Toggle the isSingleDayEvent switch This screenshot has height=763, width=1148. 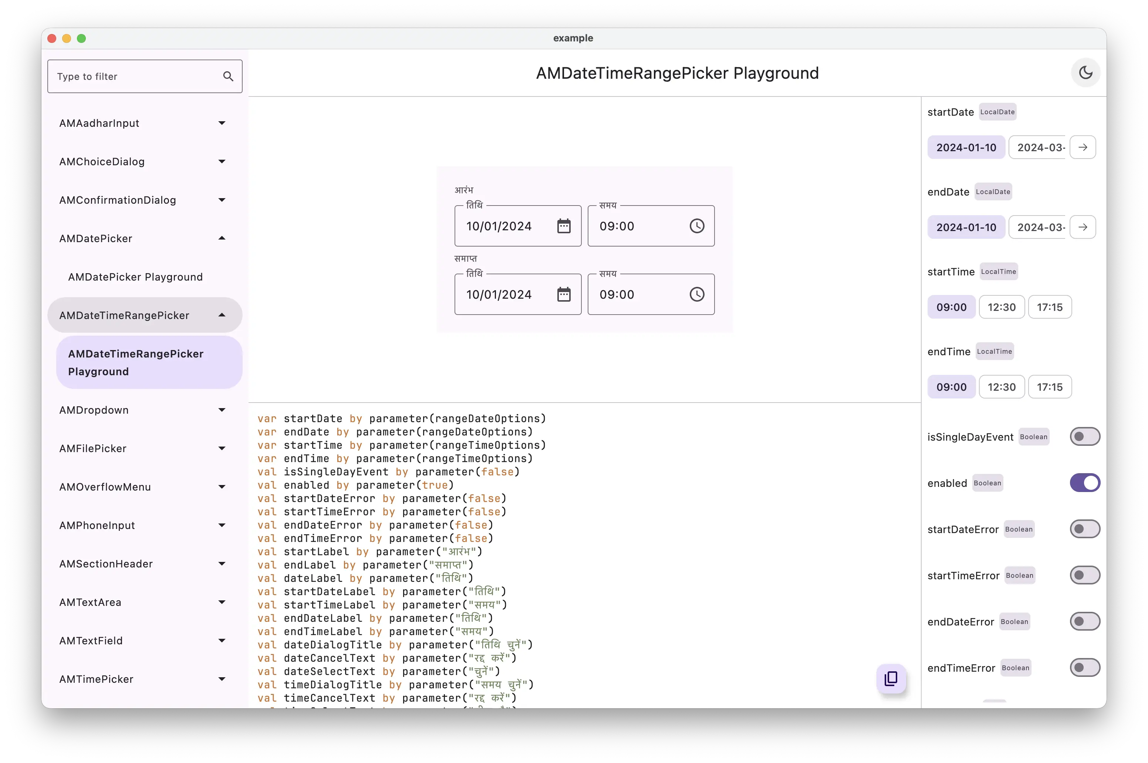[x=1085, y=437]
